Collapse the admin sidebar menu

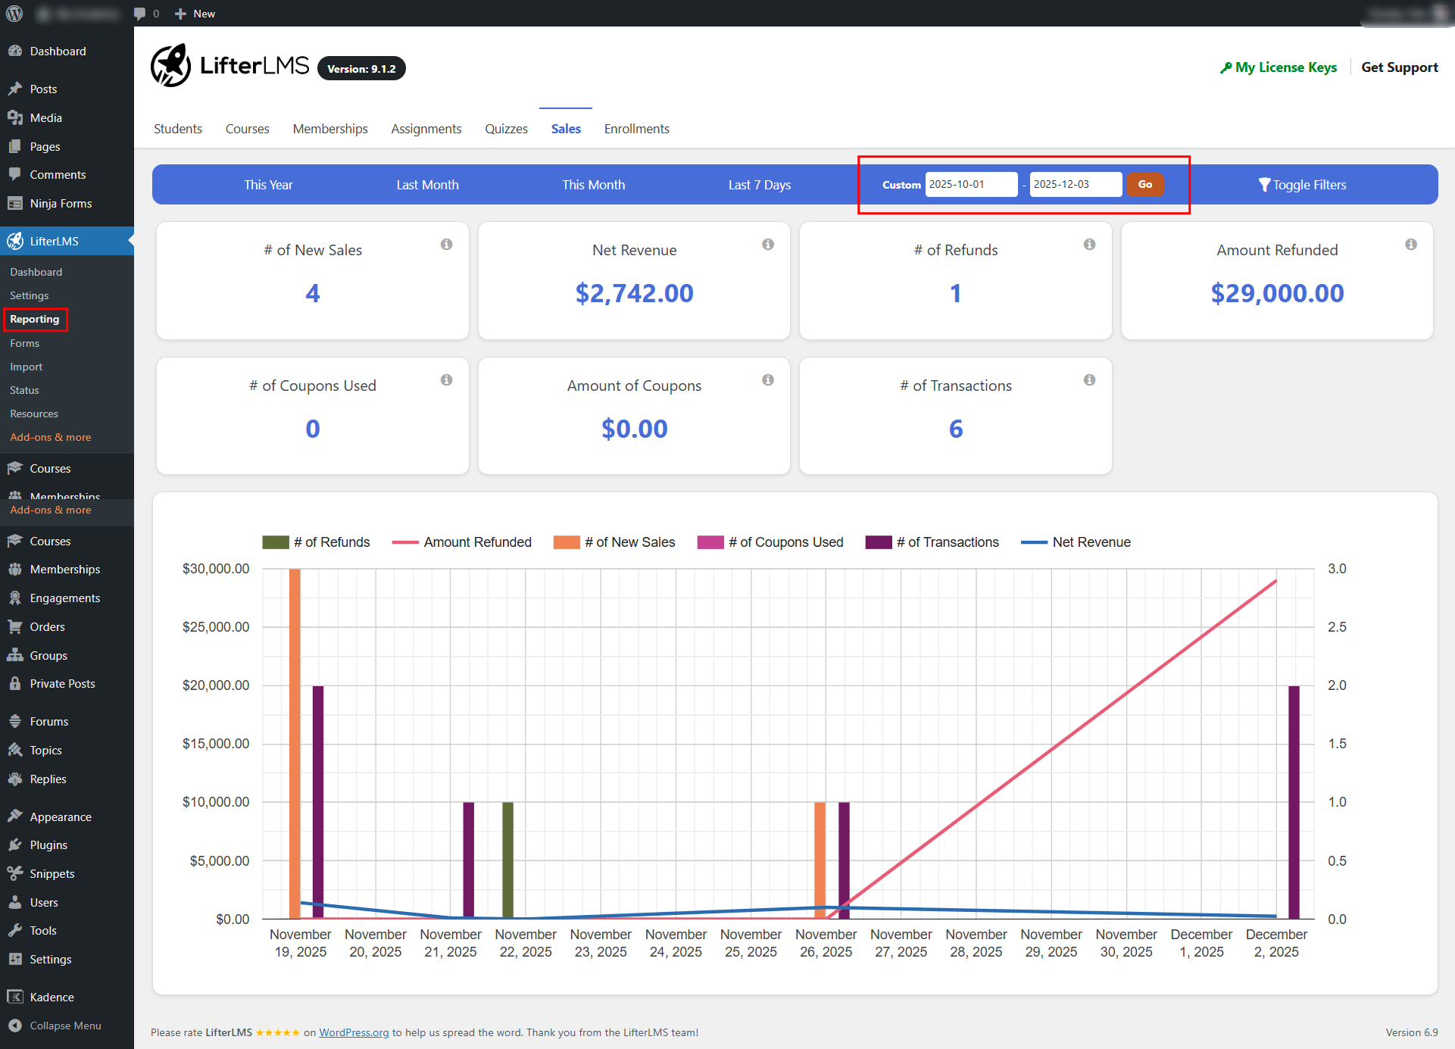coord(55,1026)
